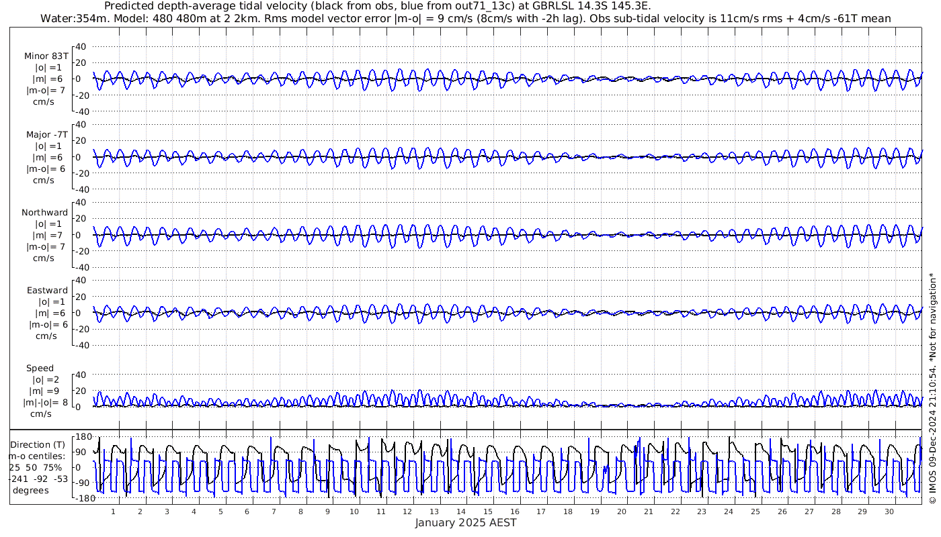This screenshot has height=537, width=941.
Task: Click the 'degrees' unit label
Action: (31, 490)
